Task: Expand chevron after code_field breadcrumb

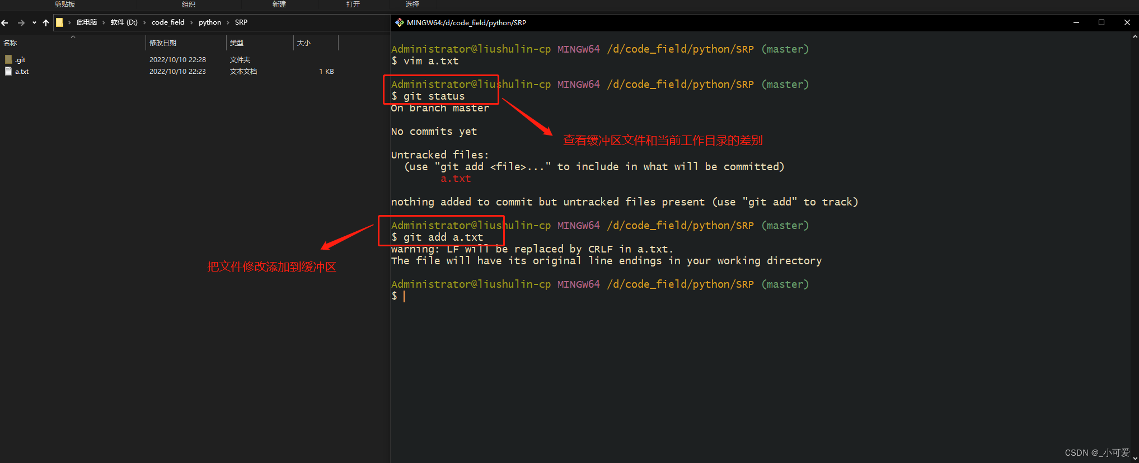Action: (191, 22)
